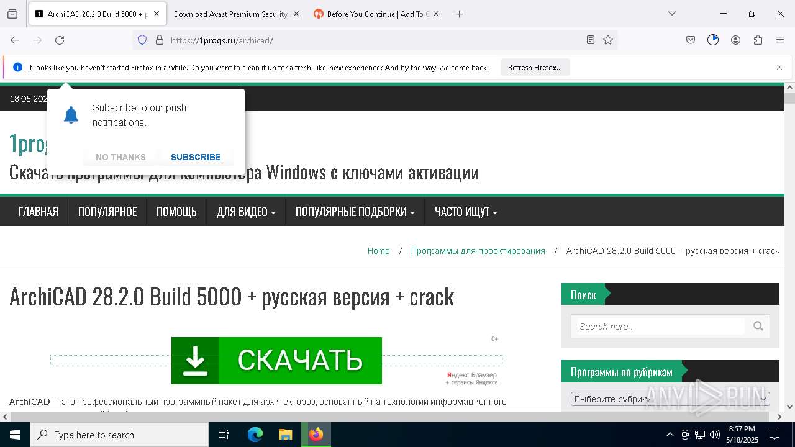Screen dimensions: 795x447
Task: Open the List all tabs chevron
Action: 671,14
